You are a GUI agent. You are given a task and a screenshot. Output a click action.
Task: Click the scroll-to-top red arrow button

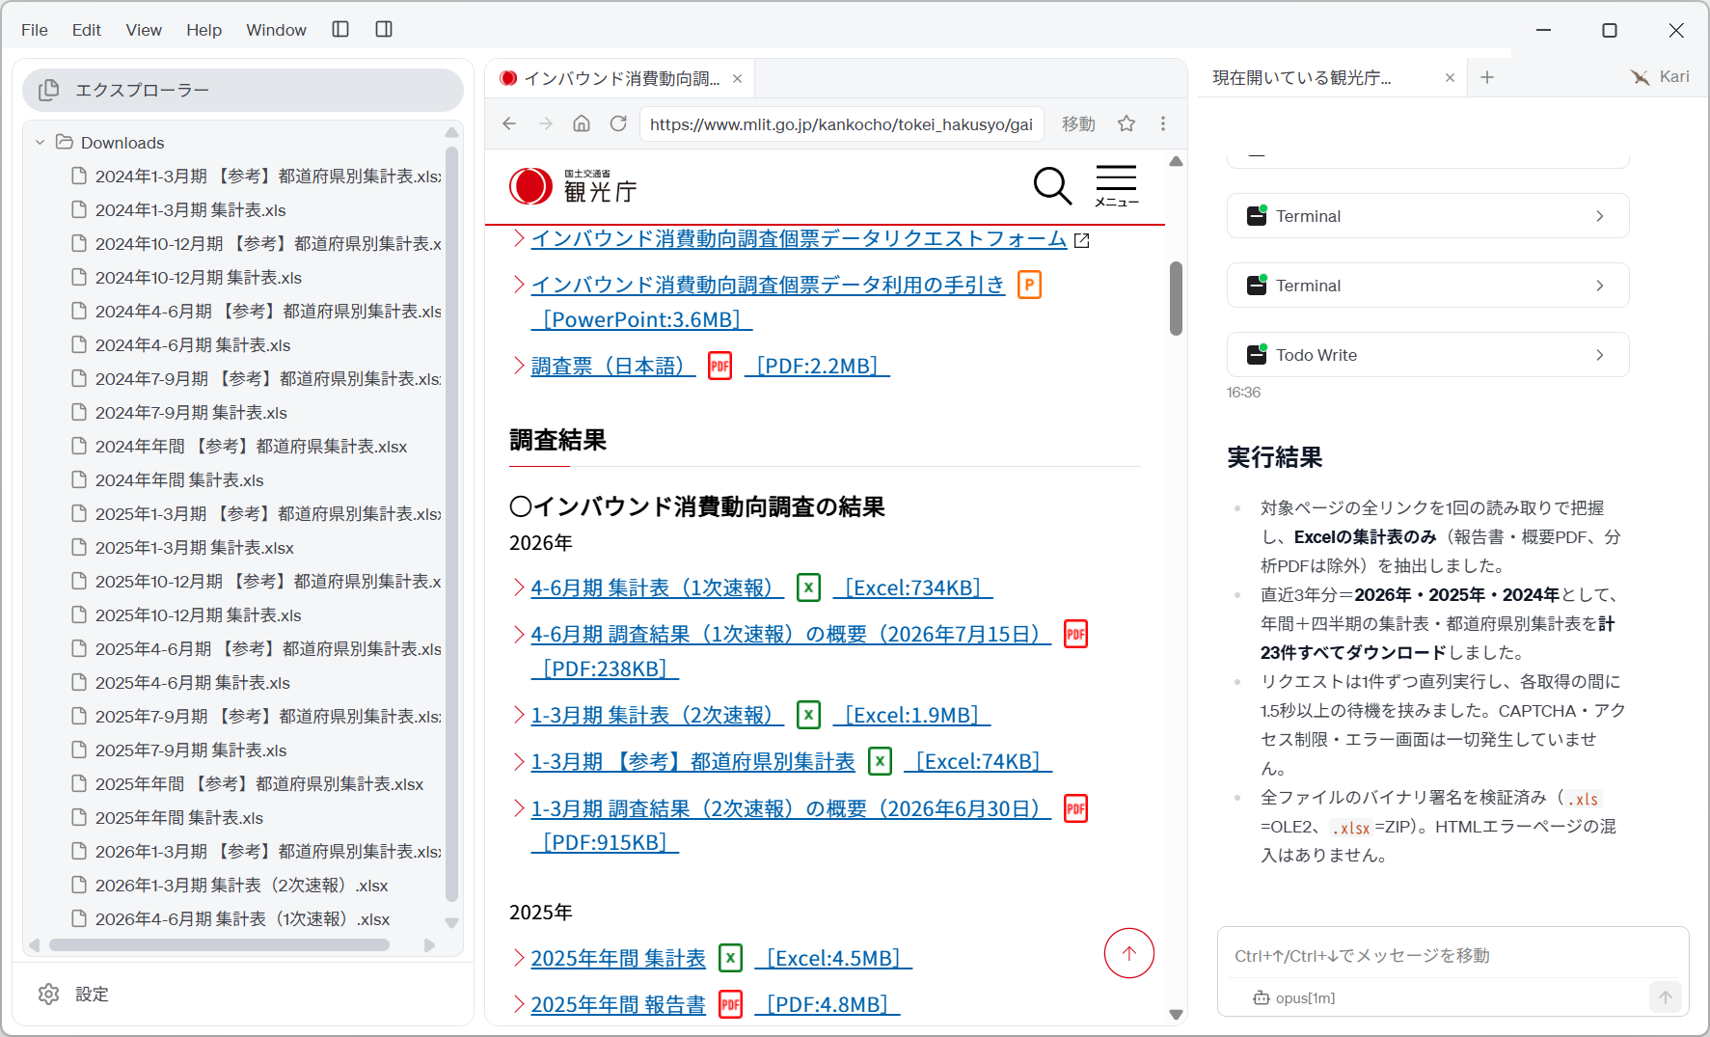pos(1129,953)
